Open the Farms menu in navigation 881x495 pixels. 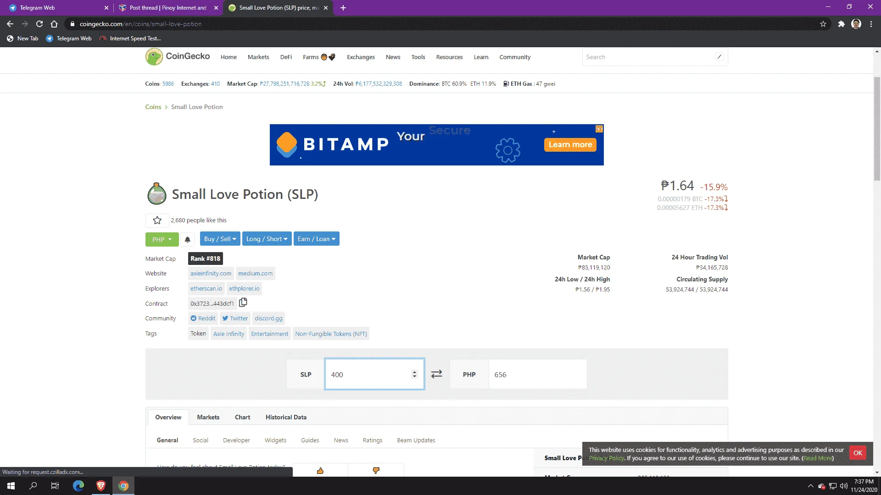[x=319, y=57]
